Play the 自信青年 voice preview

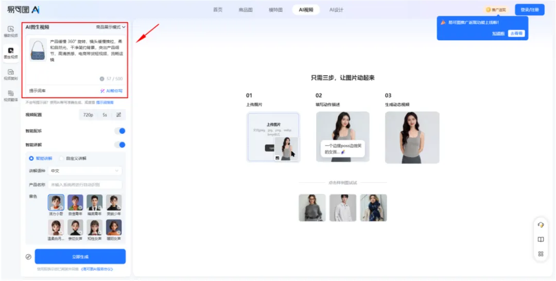pos(80,207)
